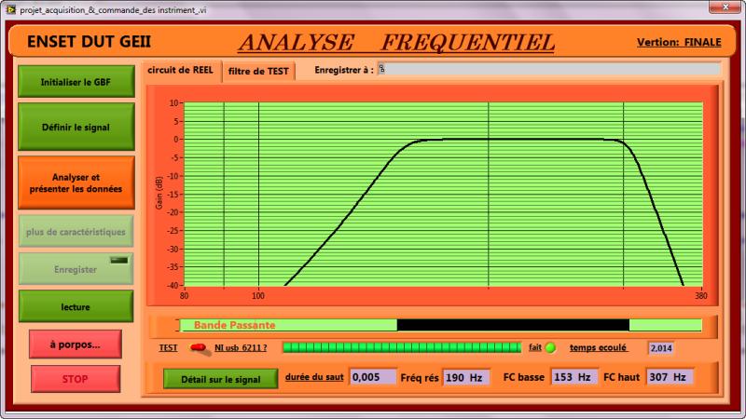Click the Bande Passante bar indicator
746x419 pixels.
click(x=440, y=325)
